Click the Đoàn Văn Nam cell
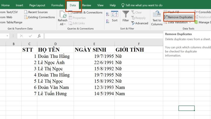 coord(55,87)
